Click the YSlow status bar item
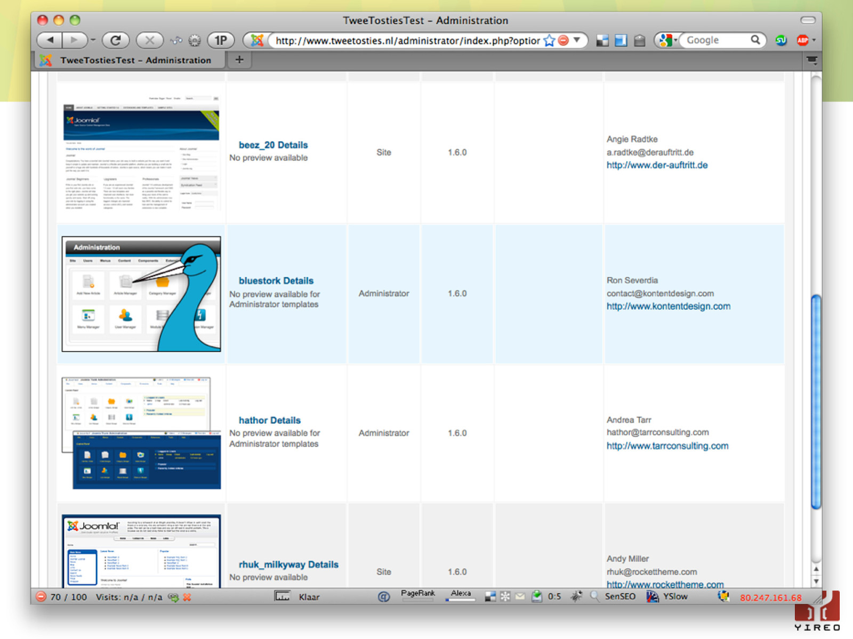Screen dimensions: 853x639 point(667,596)
